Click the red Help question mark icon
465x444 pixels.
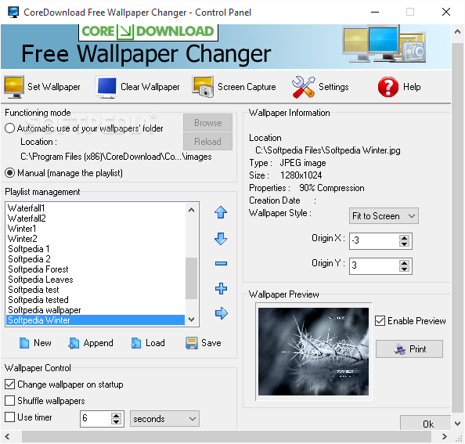(x=388, y=87)
